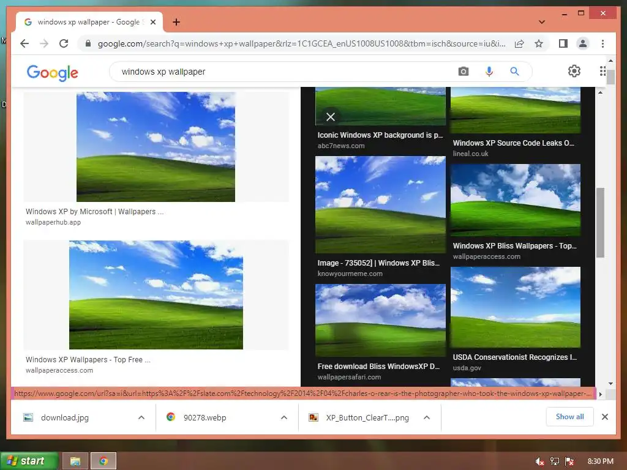Show all downloads
The width and height of the screenshot is (627, 470).
569,416
